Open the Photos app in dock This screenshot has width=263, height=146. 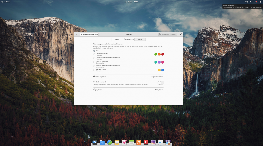[153, 142]
